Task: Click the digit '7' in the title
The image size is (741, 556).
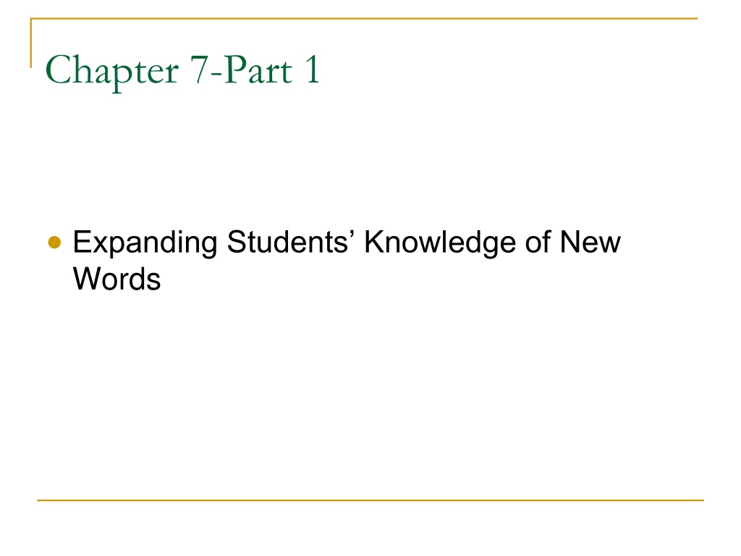Action: [x=199, y=69]
